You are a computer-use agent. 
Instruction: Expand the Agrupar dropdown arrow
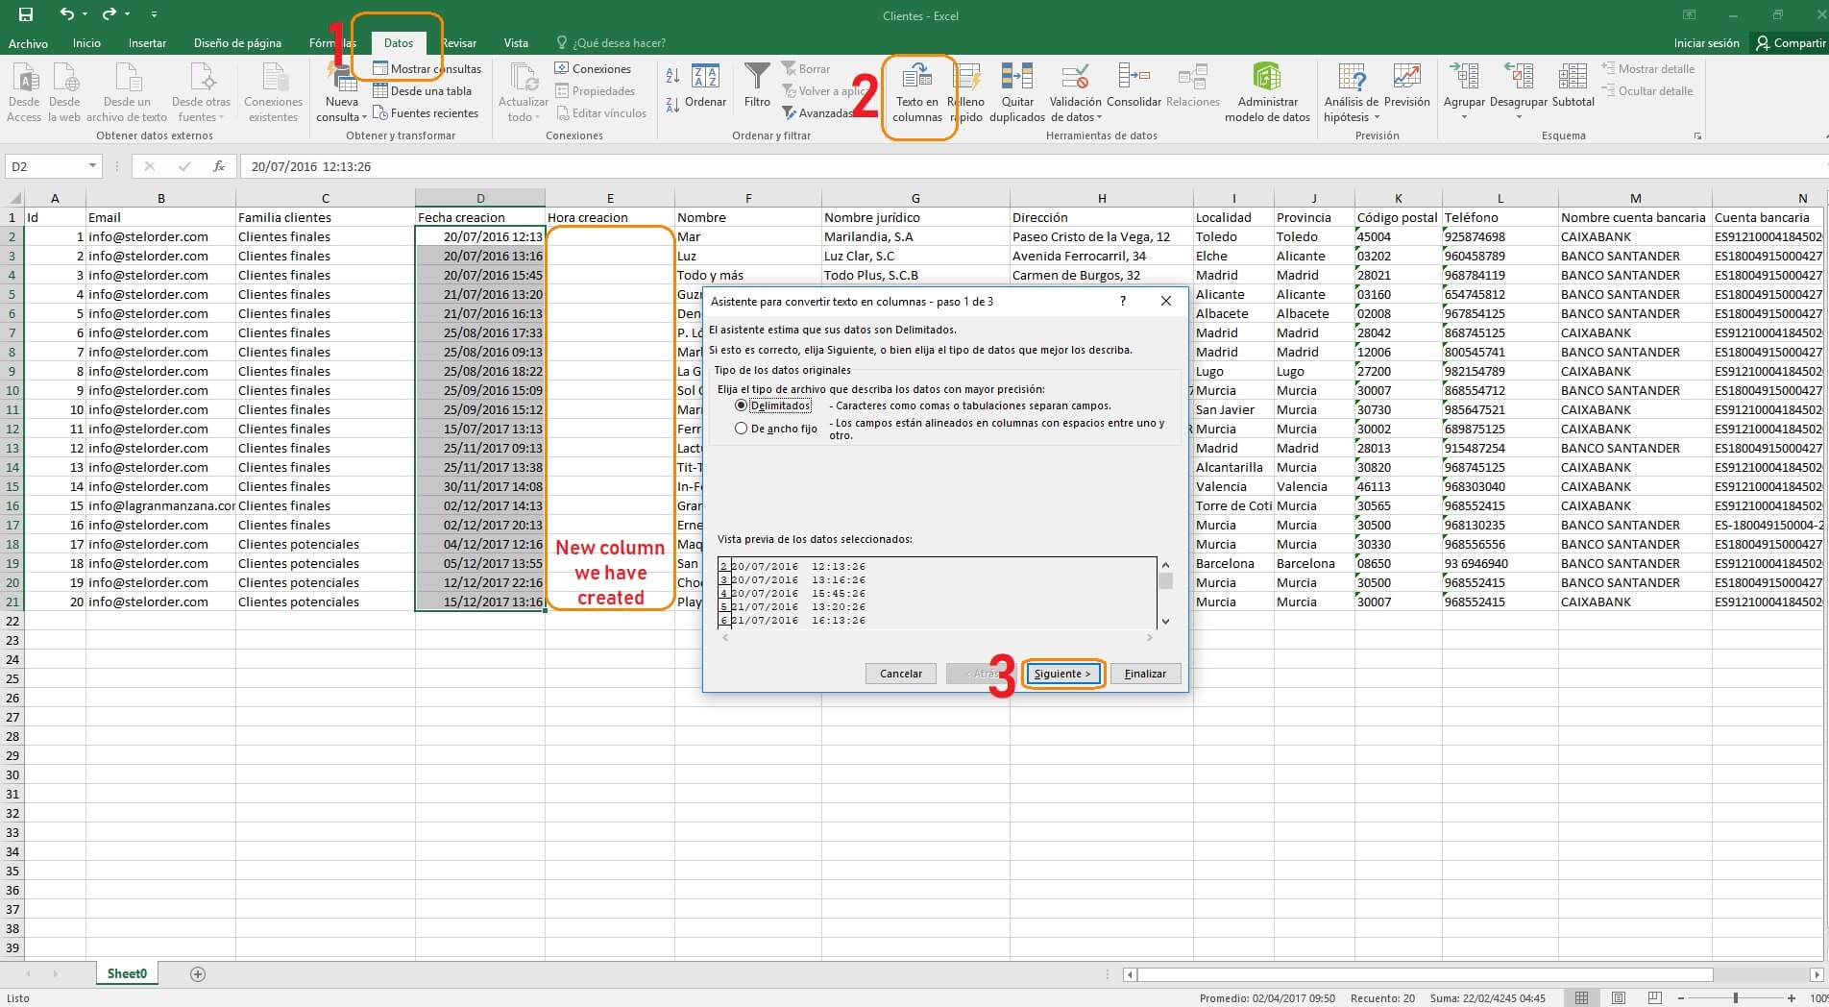(x=1464, y=117)
